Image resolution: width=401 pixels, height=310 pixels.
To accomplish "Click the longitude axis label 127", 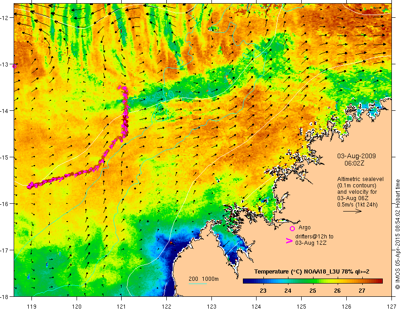I will (x=391, y=306).
